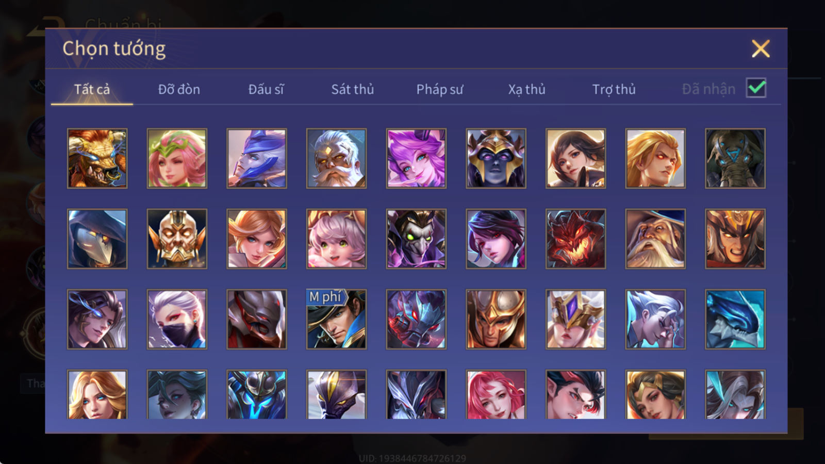Toggle the 'Đã nhận' checkbox
825x464 pixels.
coord(756,88)
